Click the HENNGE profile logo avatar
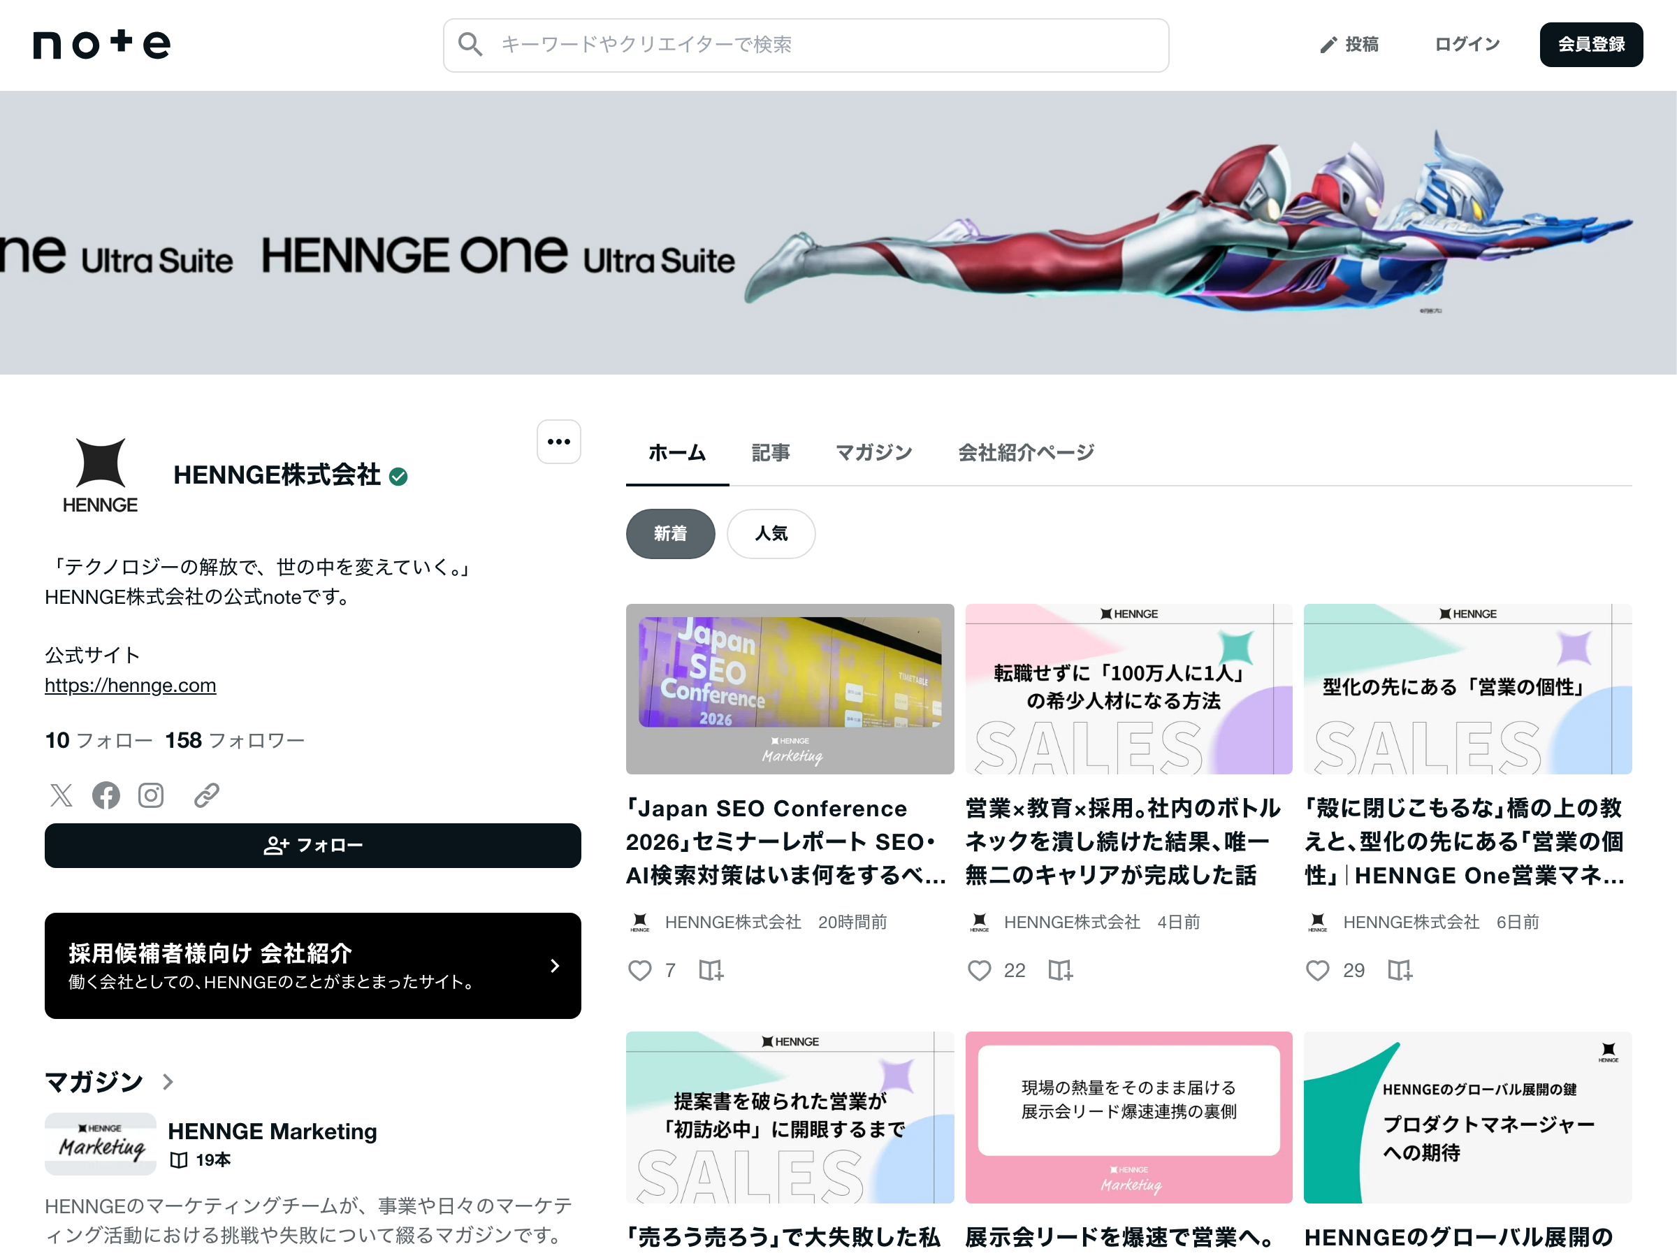The image size is (1677, 1258). click(x=100, y=475)
